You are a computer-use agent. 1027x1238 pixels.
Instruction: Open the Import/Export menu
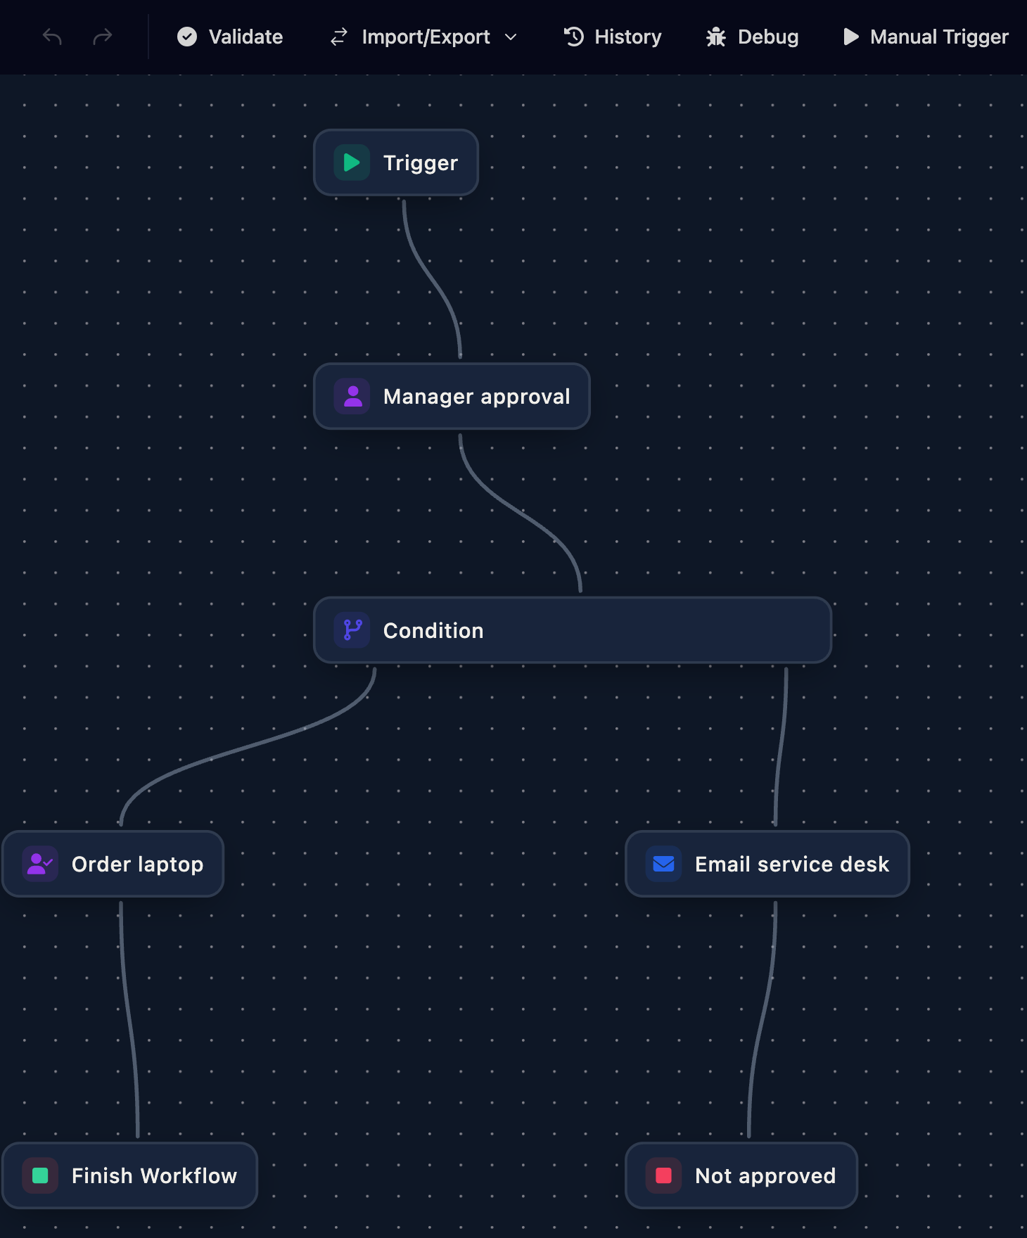[424, 37]
